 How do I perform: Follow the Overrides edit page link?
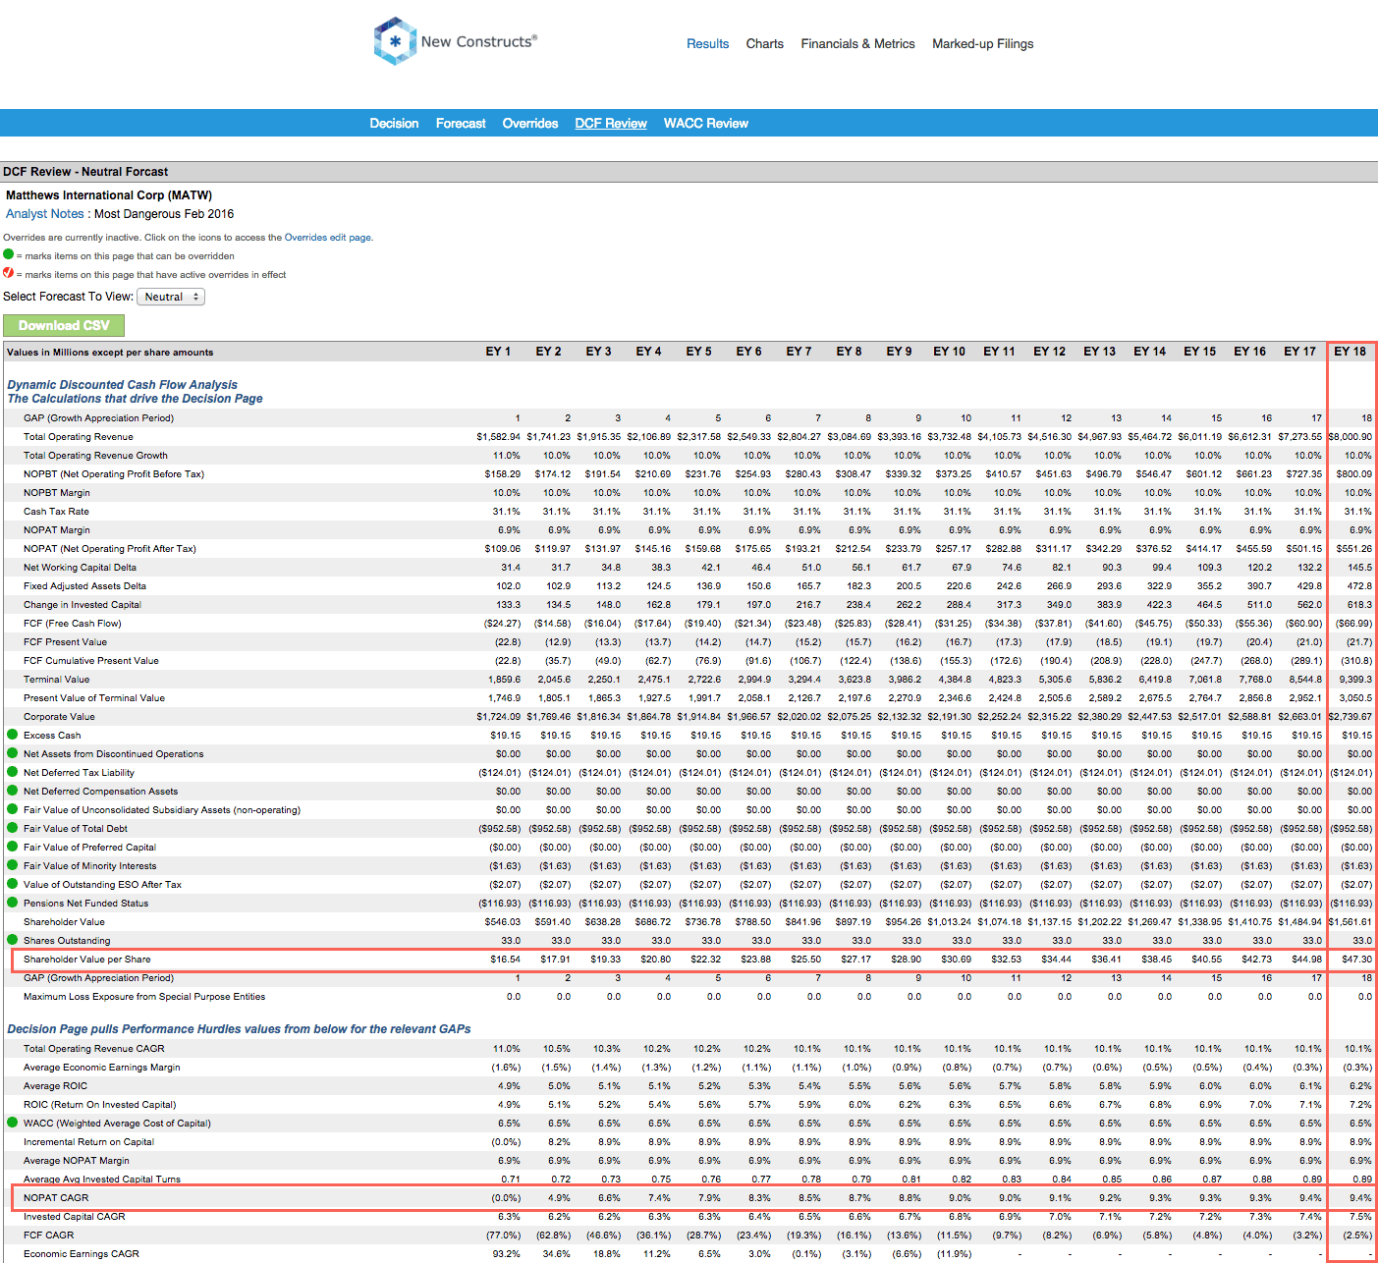327,238
